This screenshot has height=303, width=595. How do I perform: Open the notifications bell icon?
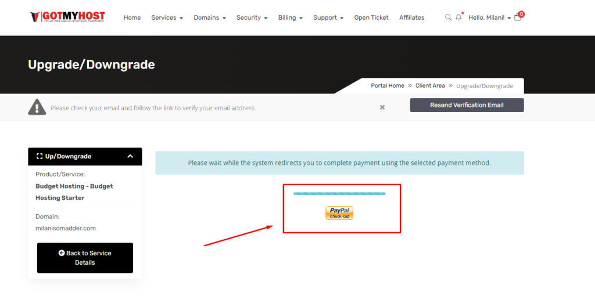(458, 17)
